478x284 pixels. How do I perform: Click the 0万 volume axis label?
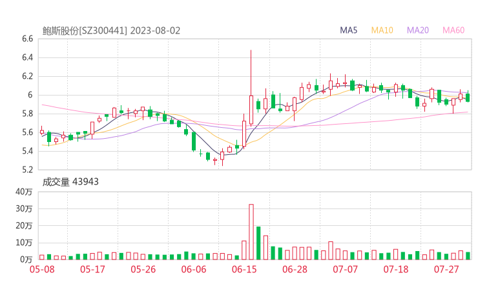coord(26,259)
